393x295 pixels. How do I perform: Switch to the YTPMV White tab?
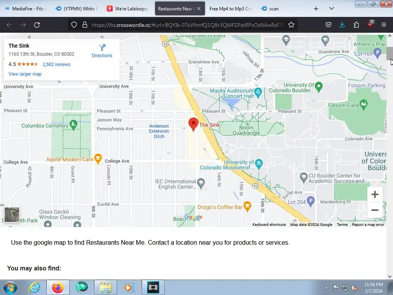78,9
